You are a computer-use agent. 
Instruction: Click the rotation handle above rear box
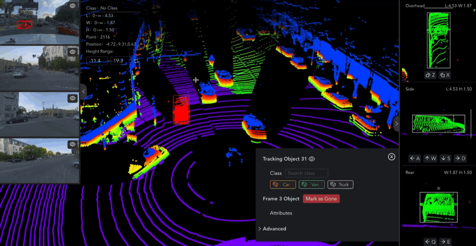pos(438,188)
